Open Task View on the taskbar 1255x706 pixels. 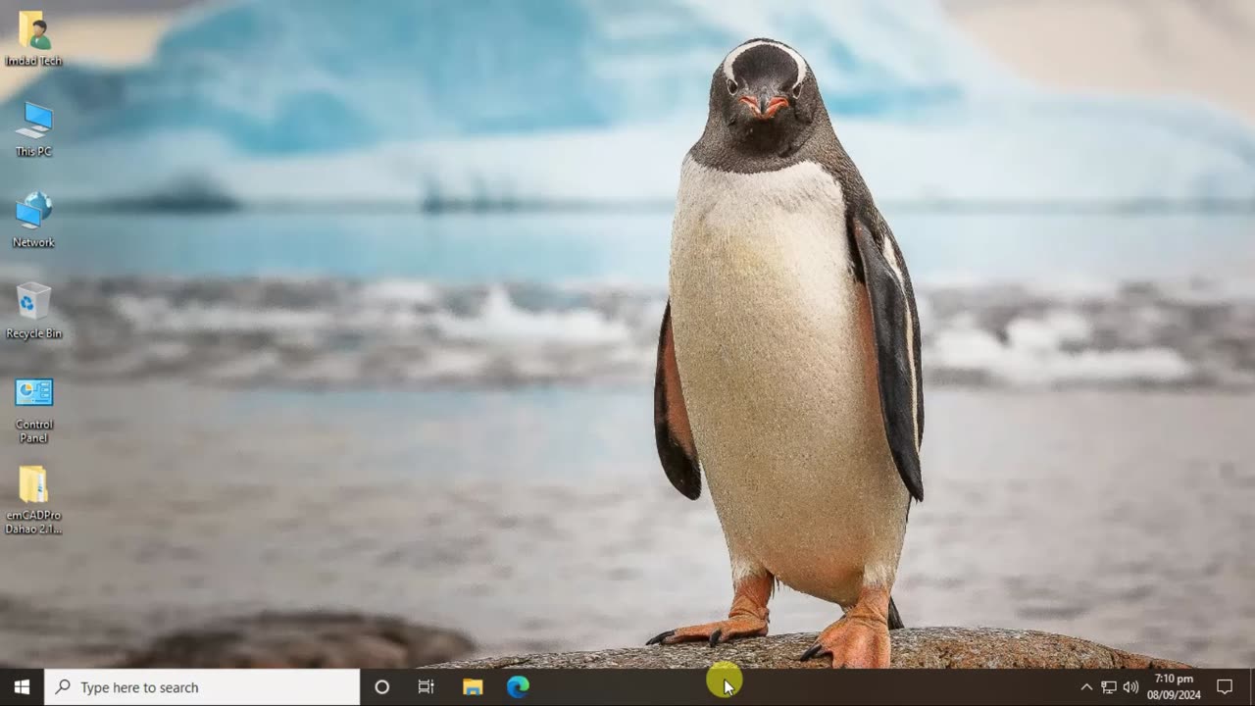pyautogui.click(x=427, y=687)
